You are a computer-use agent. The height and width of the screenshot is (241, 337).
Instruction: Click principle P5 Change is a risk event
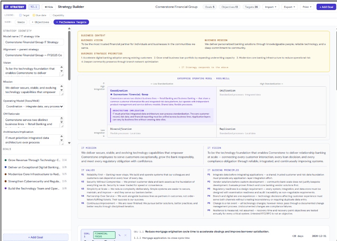coord(266,205)
